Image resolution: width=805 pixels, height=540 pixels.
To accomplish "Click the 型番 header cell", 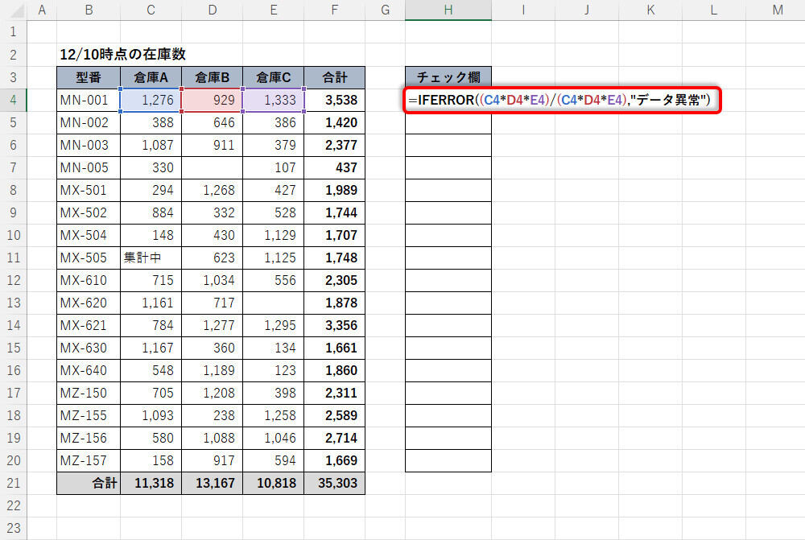I will coord(89,77).
